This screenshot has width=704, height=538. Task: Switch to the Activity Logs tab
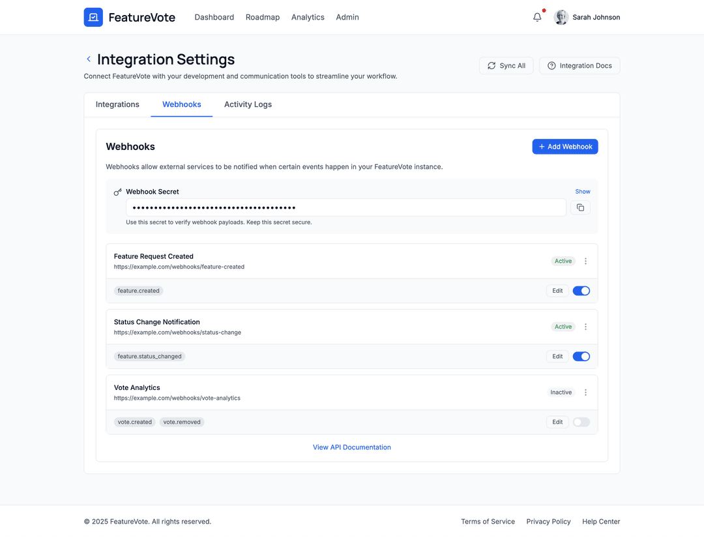[248, 104]
